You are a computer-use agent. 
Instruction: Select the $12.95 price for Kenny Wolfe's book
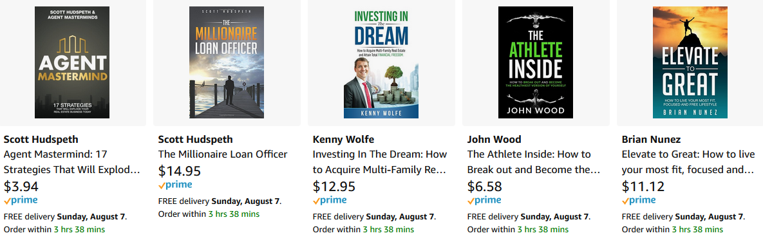click(x=334, y=187)
